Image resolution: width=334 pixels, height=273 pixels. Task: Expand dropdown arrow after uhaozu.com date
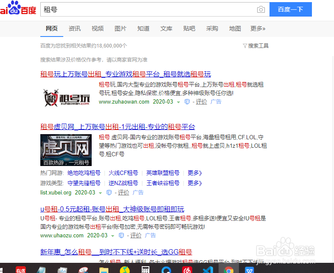[x=113, y=236]
